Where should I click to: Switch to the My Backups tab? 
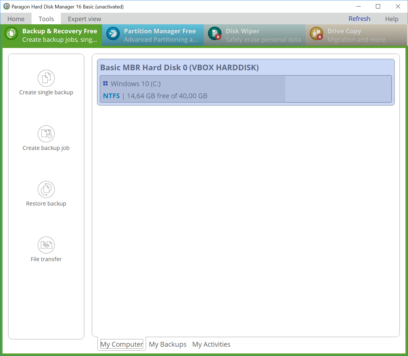pyautogui.click(x=168, y=344)
